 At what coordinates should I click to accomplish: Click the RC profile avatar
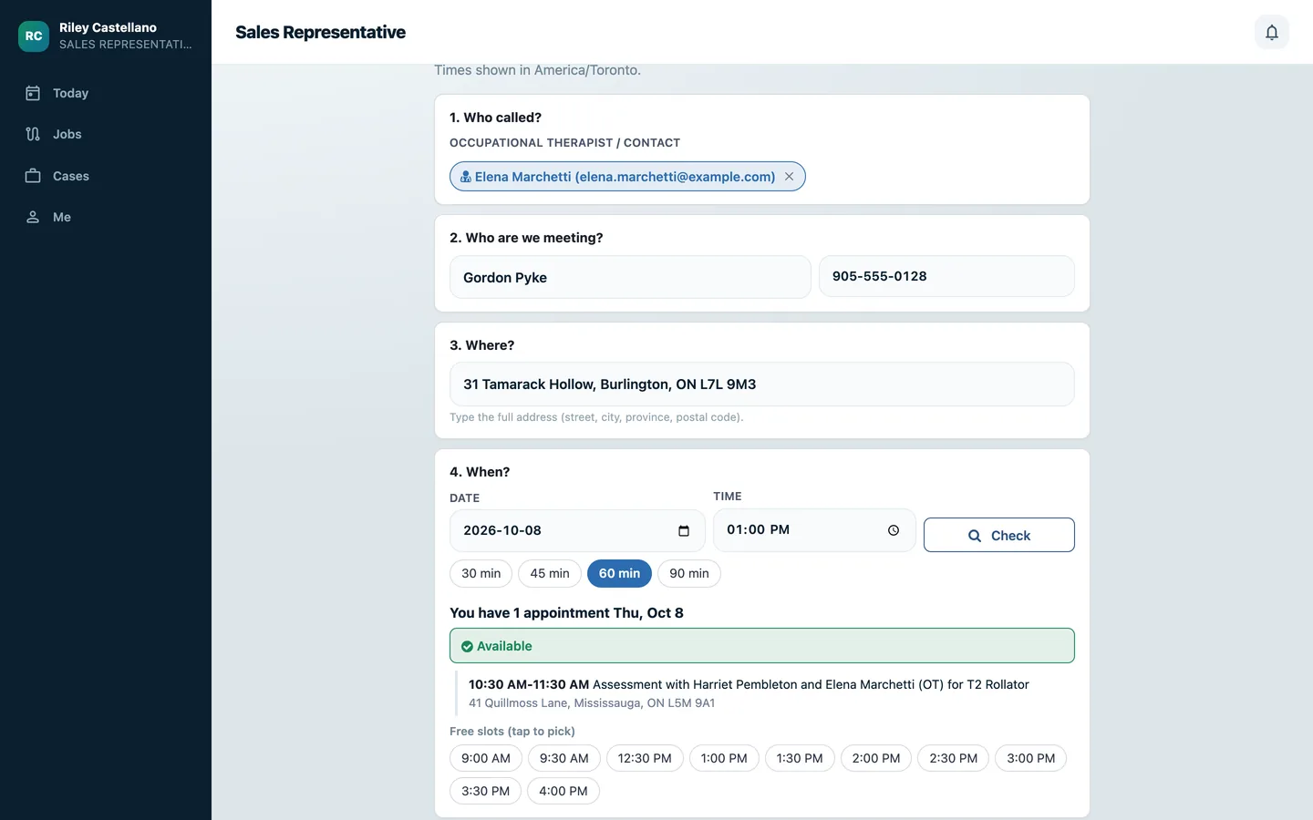click(x=34, y=36)
